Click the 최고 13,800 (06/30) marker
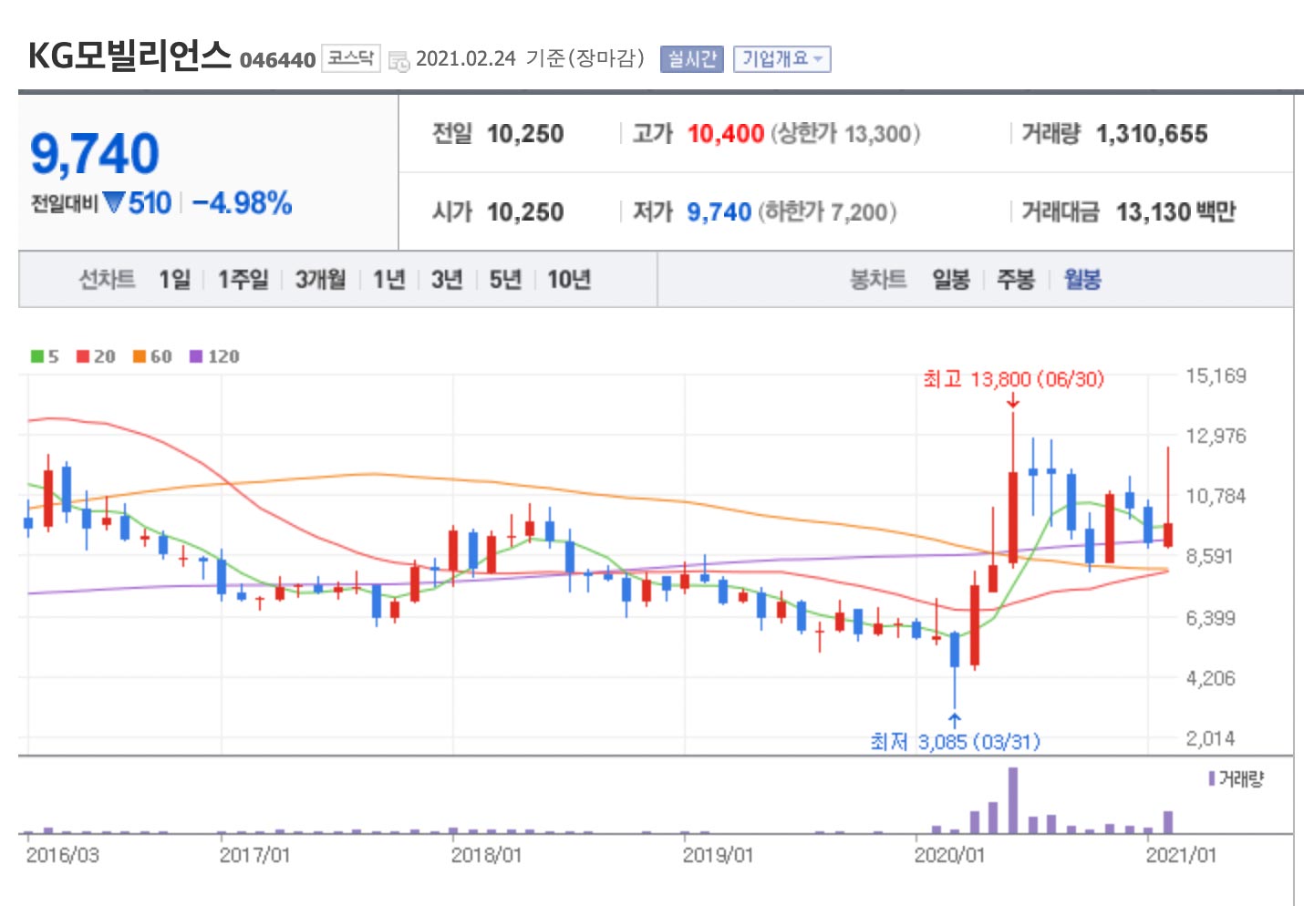1304x906 pixels. 1013,379
